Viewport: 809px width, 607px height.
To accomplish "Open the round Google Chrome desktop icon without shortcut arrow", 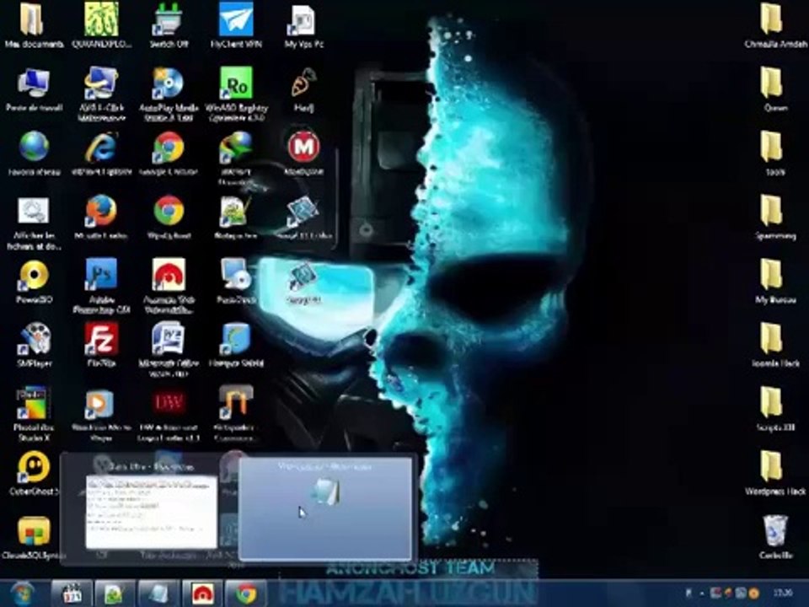I will click(x=169, y=212).
